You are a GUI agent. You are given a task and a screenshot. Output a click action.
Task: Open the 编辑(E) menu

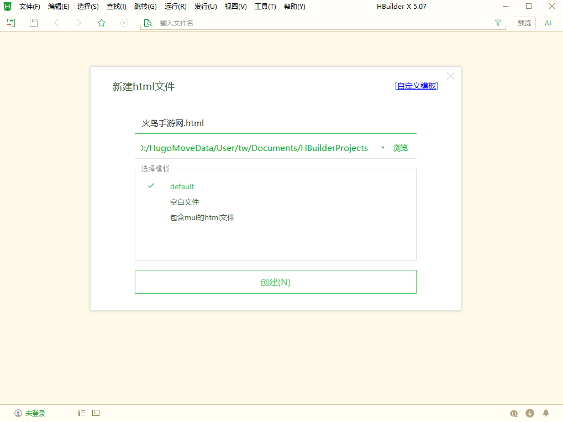tap(59, 7)
